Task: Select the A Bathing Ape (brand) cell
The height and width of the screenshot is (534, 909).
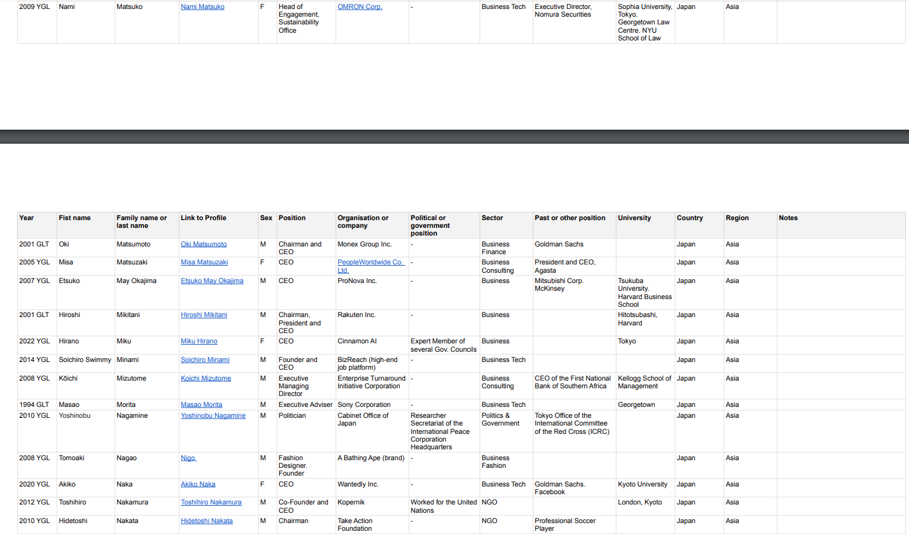Action: pos(372,465)
